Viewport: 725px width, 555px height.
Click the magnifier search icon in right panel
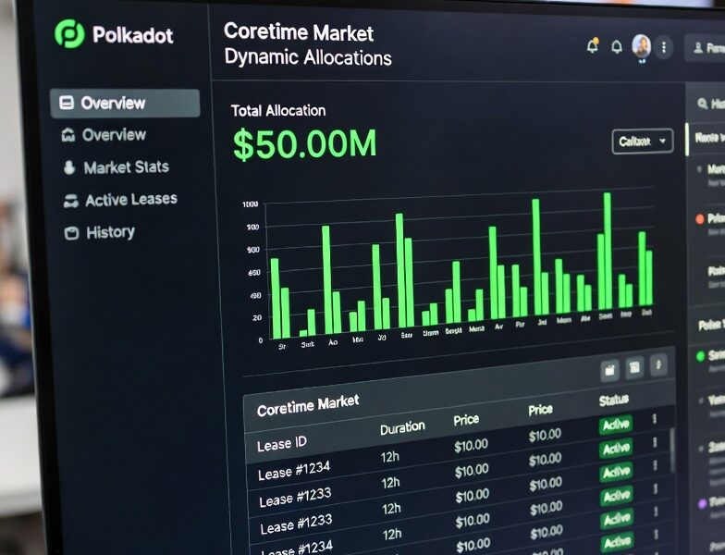tap(703, 104)
